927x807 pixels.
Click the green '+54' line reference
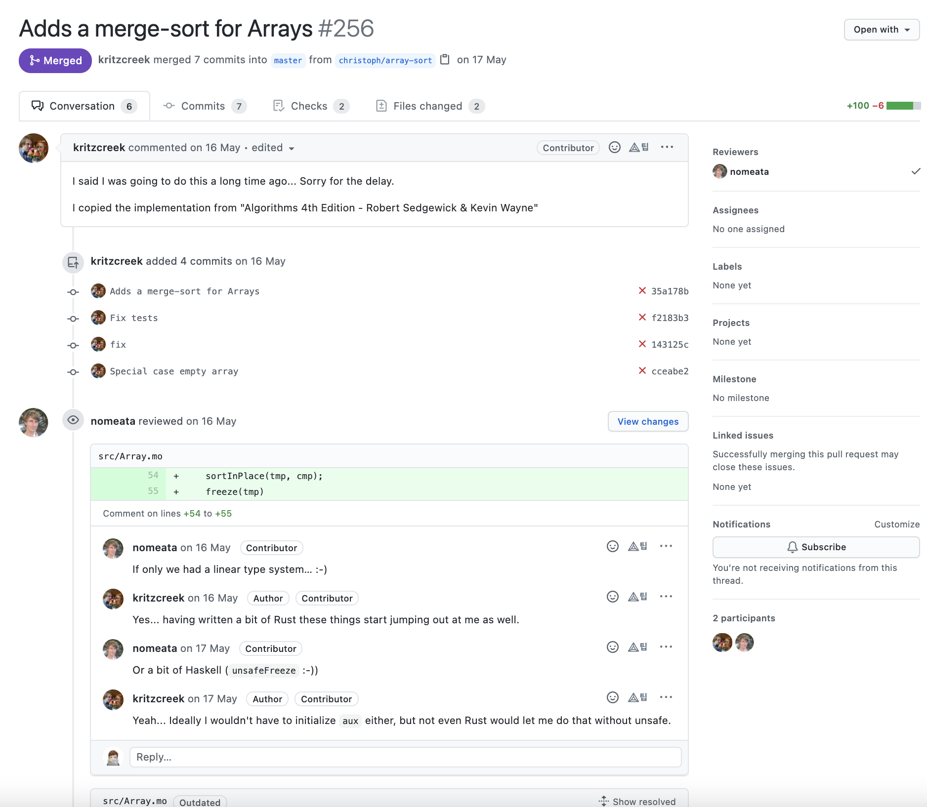point(192,514)
